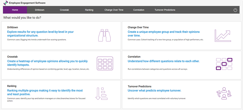The width and height of the screenshot is (243, 110).
Task: Open the Drilldown tab in navigation bar
Action: 40,10
